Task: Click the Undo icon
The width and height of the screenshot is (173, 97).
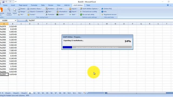Action: [6, 2]
